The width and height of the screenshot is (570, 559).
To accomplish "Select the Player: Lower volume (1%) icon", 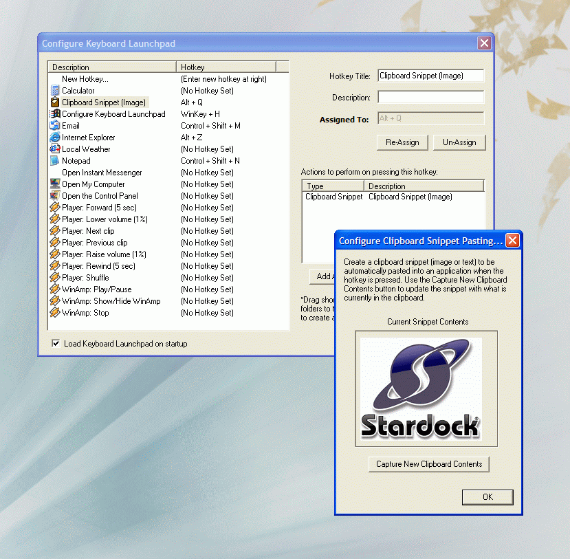I will pyautogui.click(x=55, y=219).
